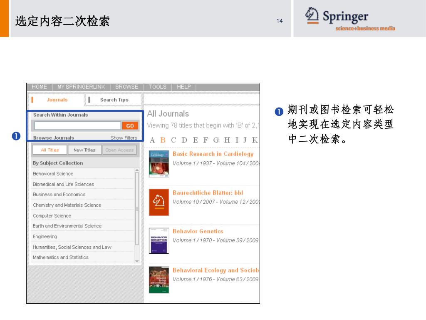This screenshot has width=426, height=320.
Task: Choose Business and Economics collection
Action: click(x=59, y=195)
